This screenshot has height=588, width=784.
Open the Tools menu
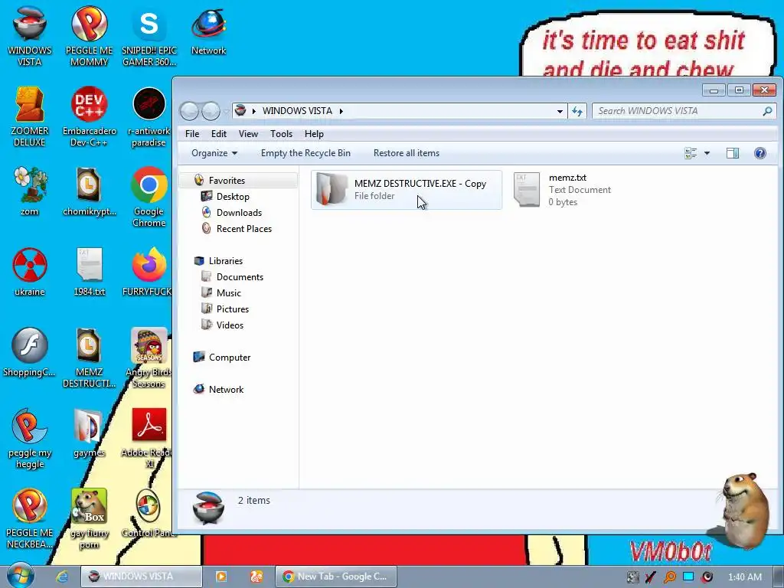pyautogui.click(x=281, y=133)
